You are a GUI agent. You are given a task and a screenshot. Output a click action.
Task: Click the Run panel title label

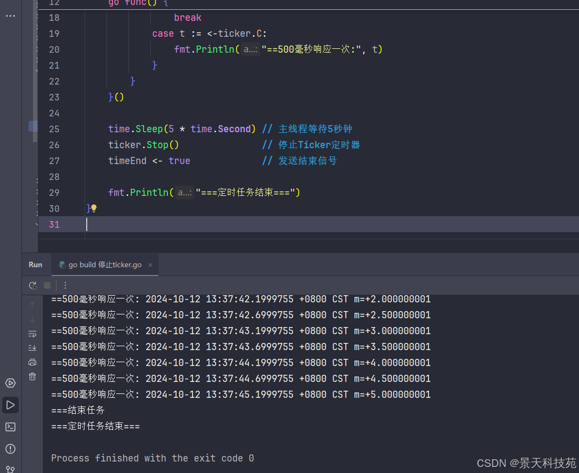35,264
